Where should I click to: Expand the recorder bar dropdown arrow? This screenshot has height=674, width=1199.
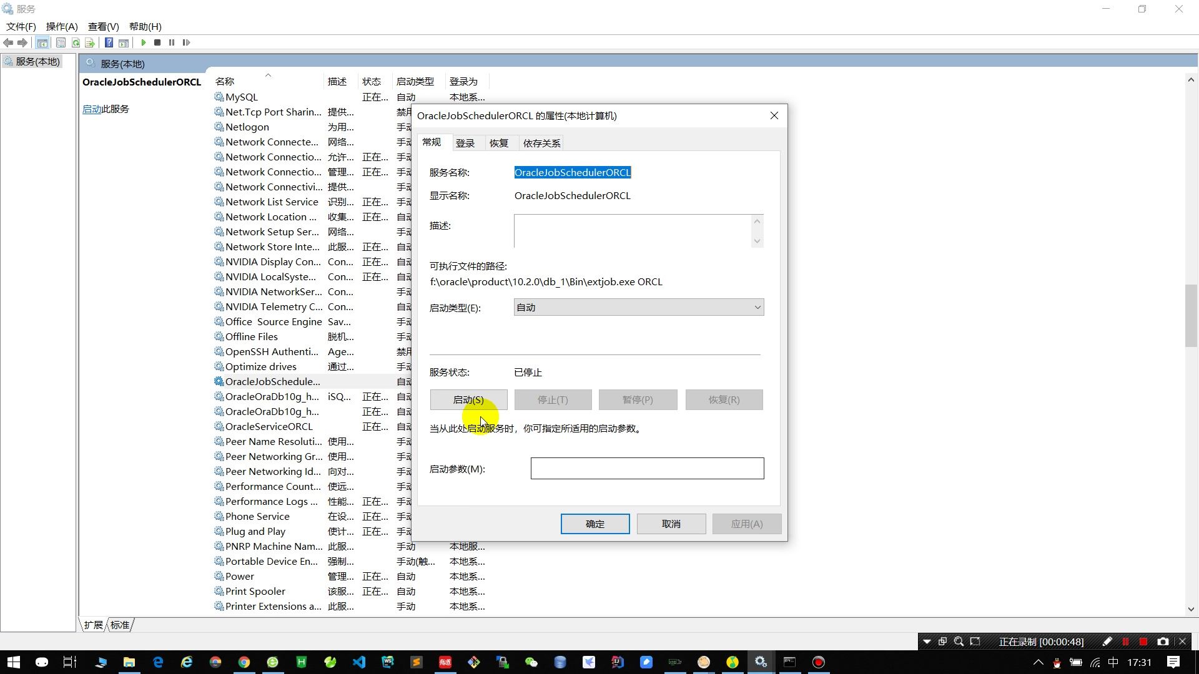click(x=927, y=642)
